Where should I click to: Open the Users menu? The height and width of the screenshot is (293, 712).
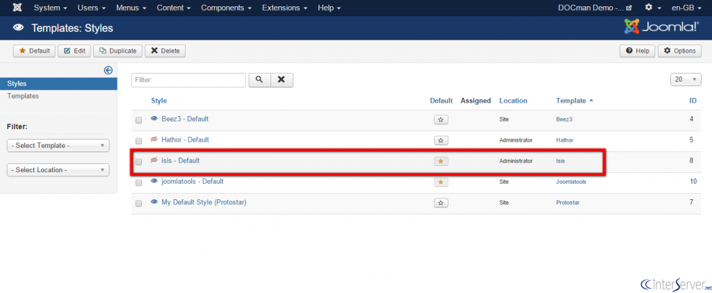point(92,8)
